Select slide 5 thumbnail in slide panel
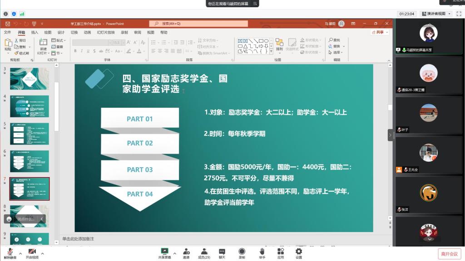 tap(30, 134)
